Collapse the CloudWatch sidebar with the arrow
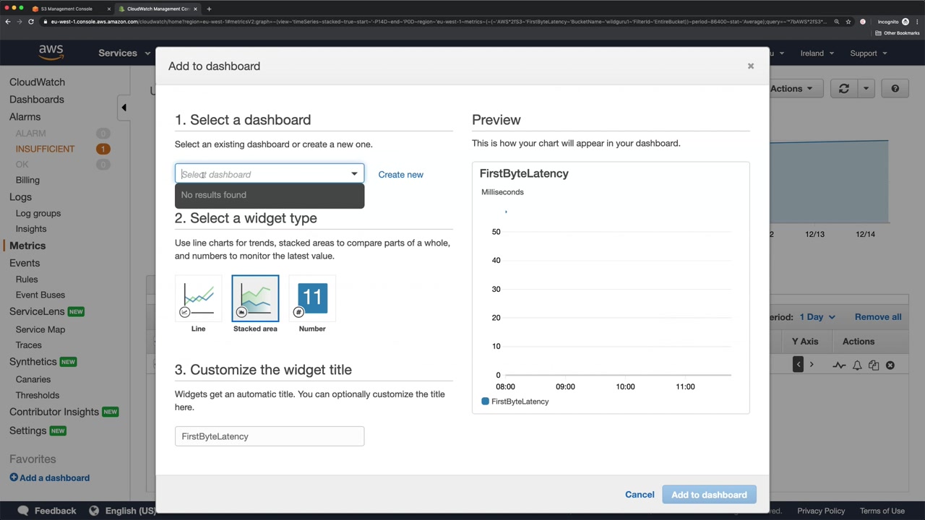This screenshot has width=925, height=520. (124, 108)
